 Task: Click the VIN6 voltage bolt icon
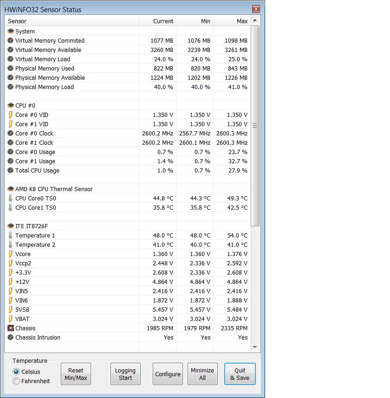click(x=10, y=300)
